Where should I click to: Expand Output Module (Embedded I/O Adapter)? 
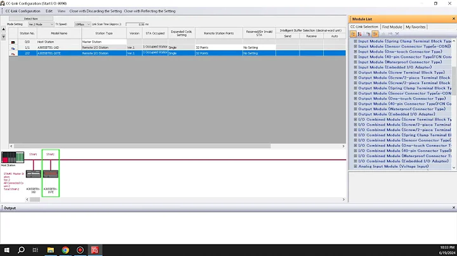(x=355, y=114)
